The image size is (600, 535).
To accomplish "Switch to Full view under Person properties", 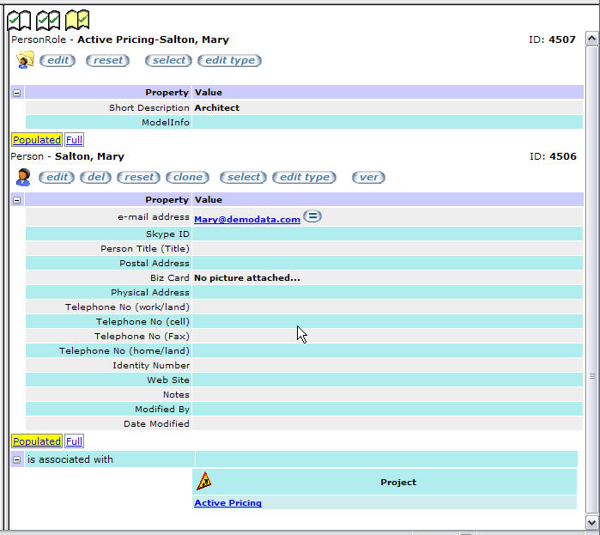I will pos(75,441).
